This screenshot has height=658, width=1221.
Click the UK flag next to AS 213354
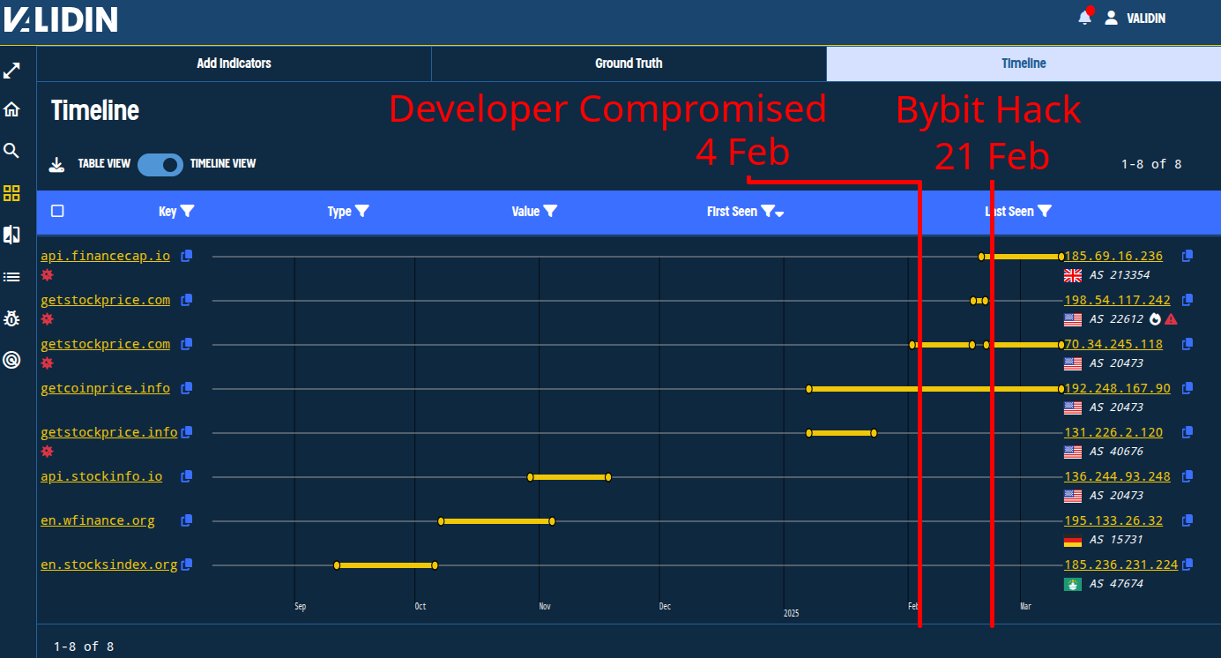point(1073,275)
